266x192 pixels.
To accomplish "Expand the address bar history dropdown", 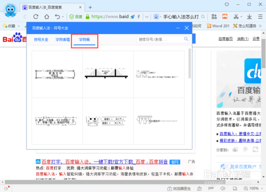I will click(x=147, y=17).
